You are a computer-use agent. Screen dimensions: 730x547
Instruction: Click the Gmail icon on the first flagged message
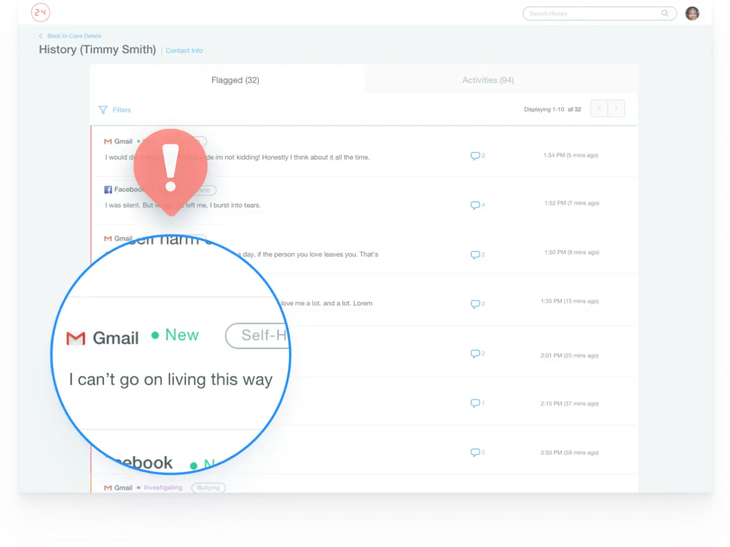(x=108, y=141)
